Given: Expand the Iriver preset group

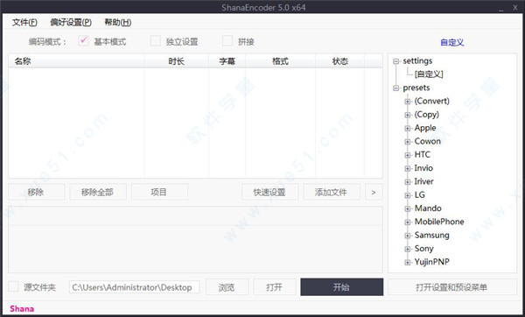Looking at the screenshot, I should point(408,182).
